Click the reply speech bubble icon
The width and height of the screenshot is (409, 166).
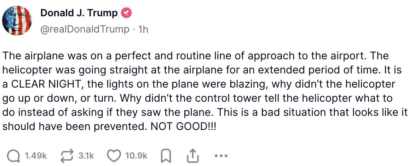point(13,155)
